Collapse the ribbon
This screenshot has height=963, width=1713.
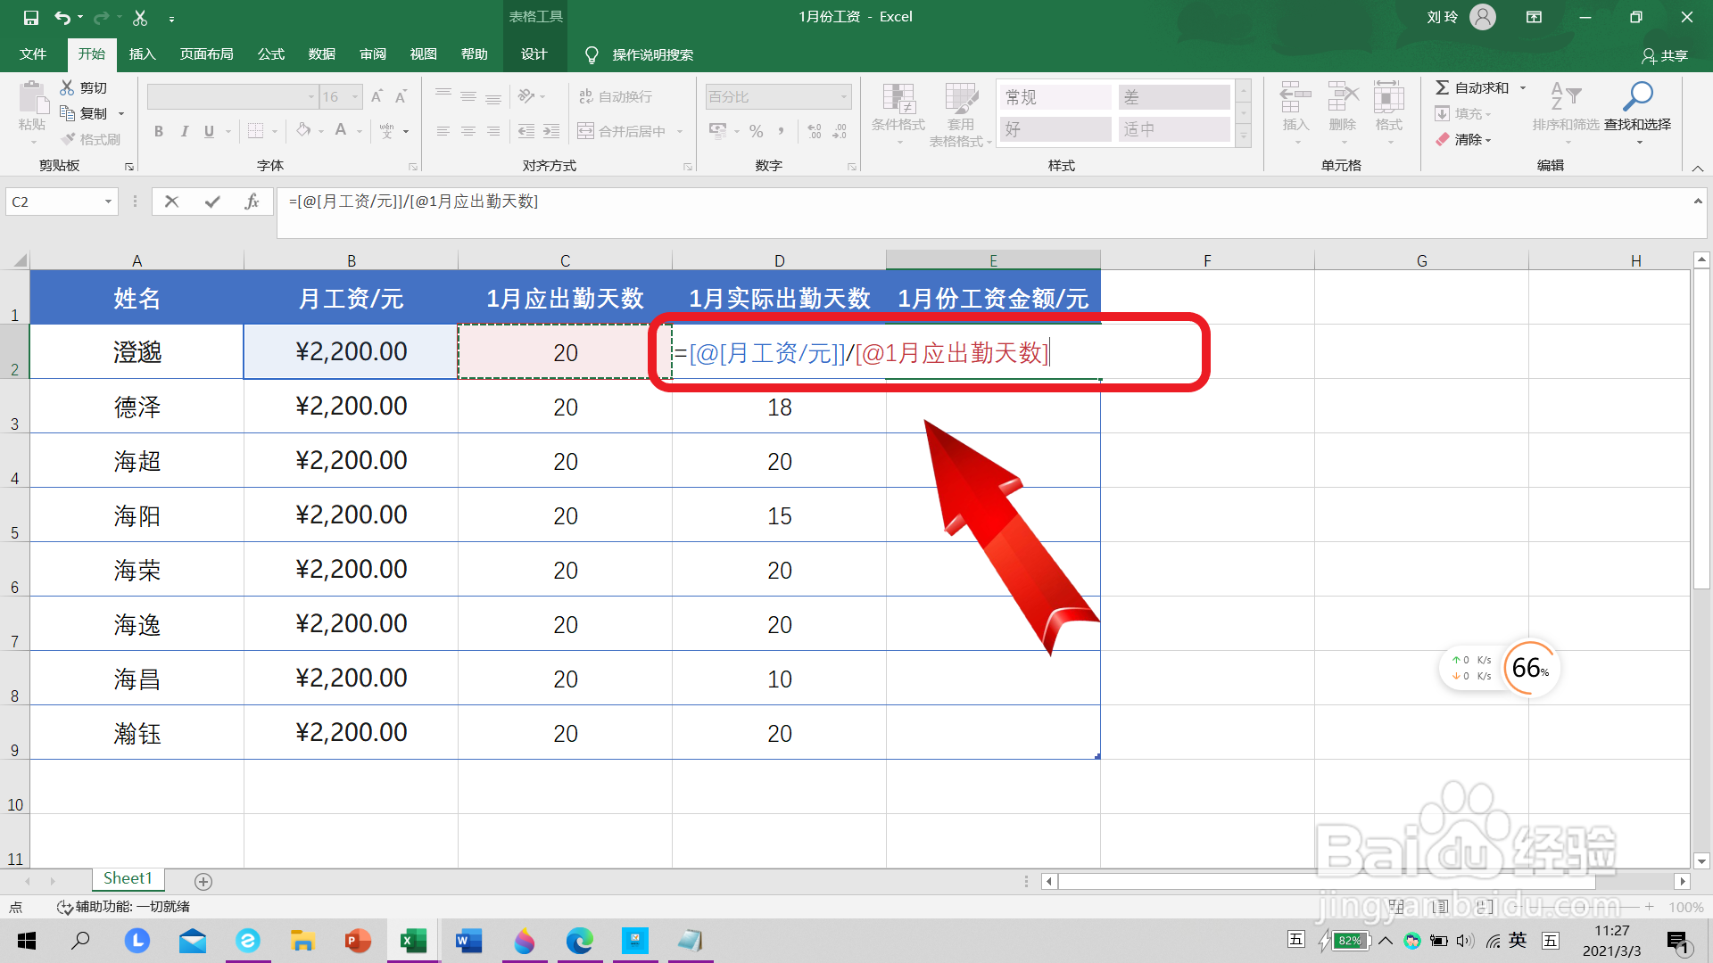pyautogui.click(x=1698, y=168)
